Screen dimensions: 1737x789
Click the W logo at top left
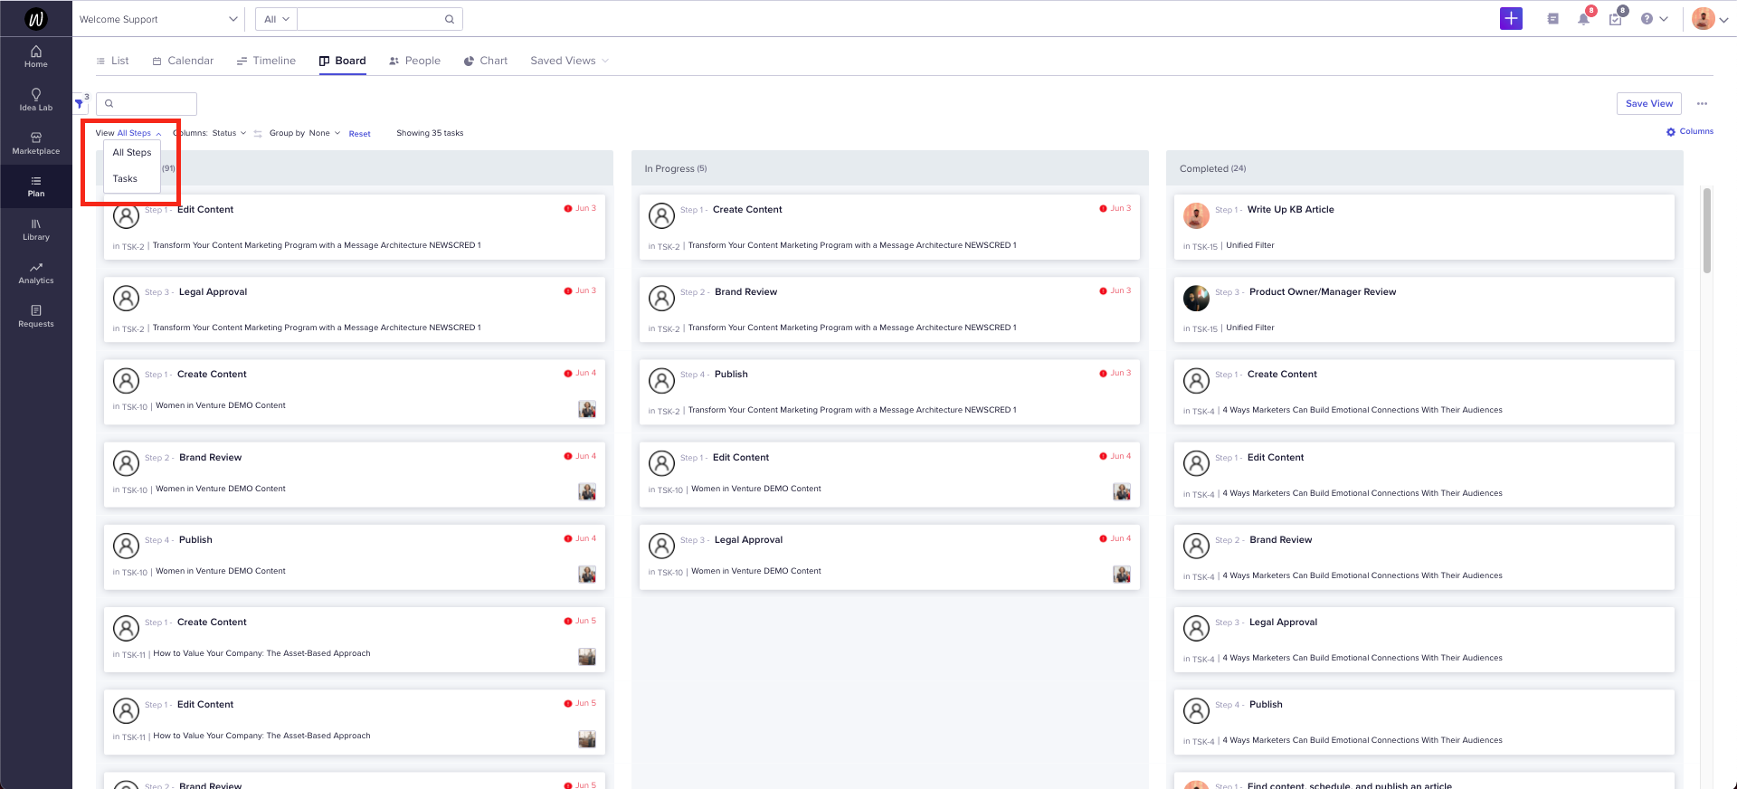[x=36, y=18]
